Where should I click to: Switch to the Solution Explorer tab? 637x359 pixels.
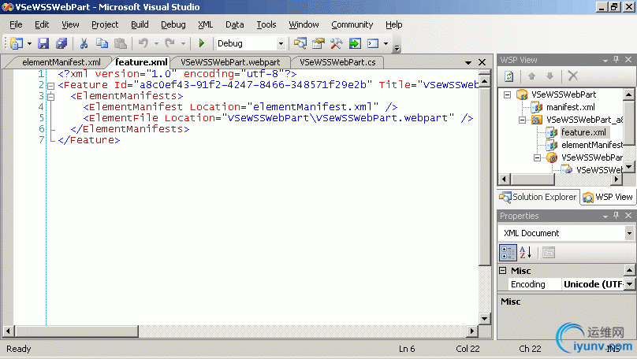click(x=538, y=197)
